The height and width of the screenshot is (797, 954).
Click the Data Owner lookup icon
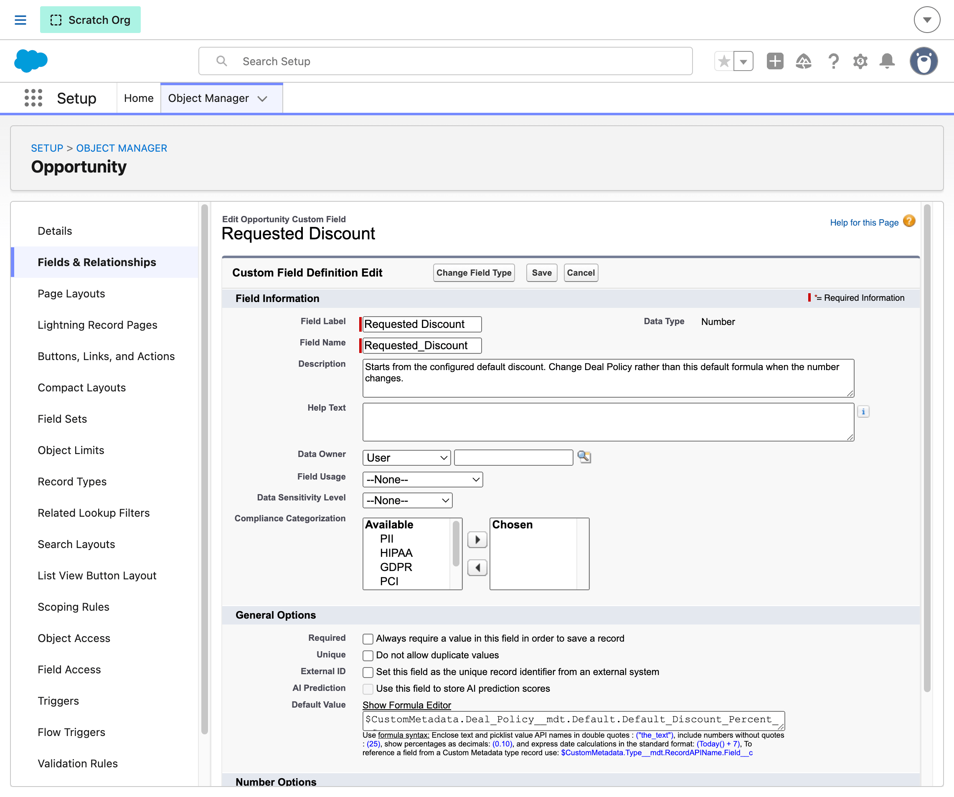[x=584, y=457]
